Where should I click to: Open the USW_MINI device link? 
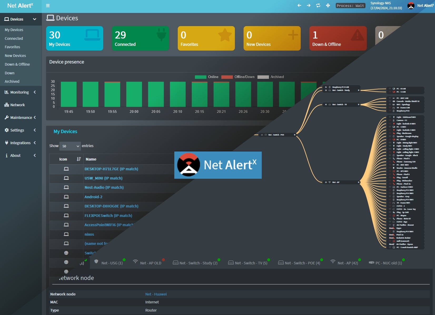click(103, 178)
